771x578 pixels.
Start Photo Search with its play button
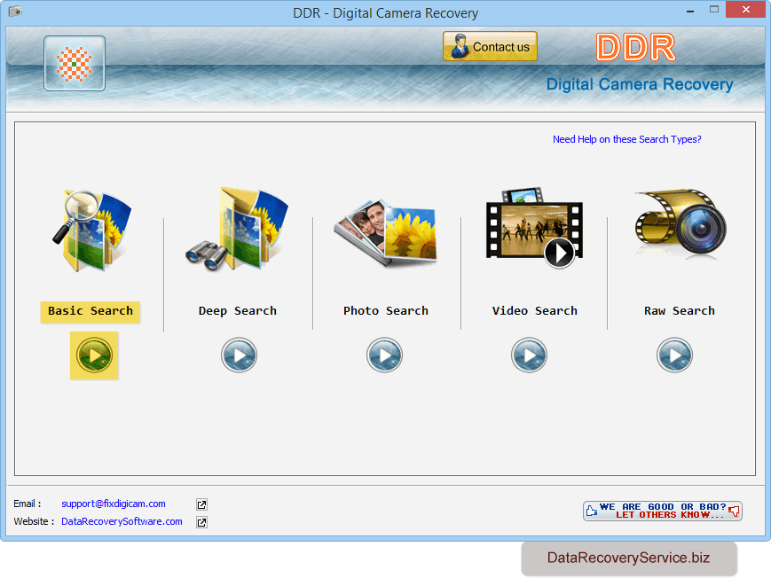coord(384,355)
